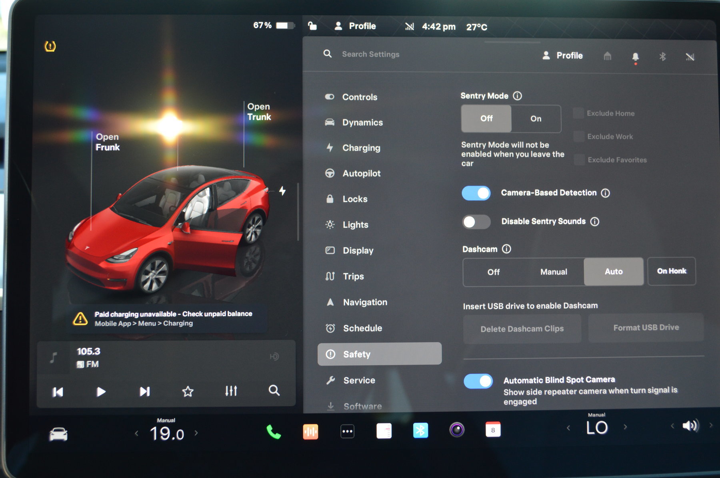Open the Autopilot settings menu
This screenshot has height=478, width=720.
361,173
